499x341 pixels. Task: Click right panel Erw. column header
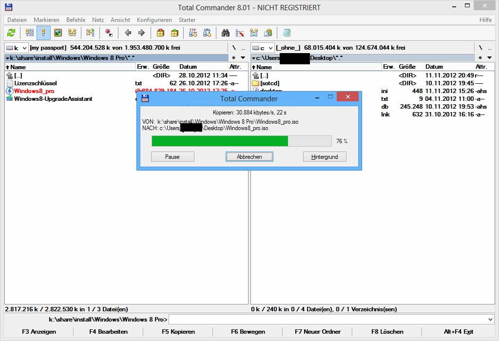389,67
